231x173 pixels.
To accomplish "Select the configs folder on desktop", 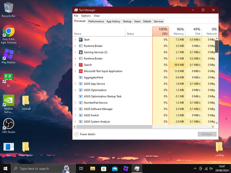I will click(219, 149).
